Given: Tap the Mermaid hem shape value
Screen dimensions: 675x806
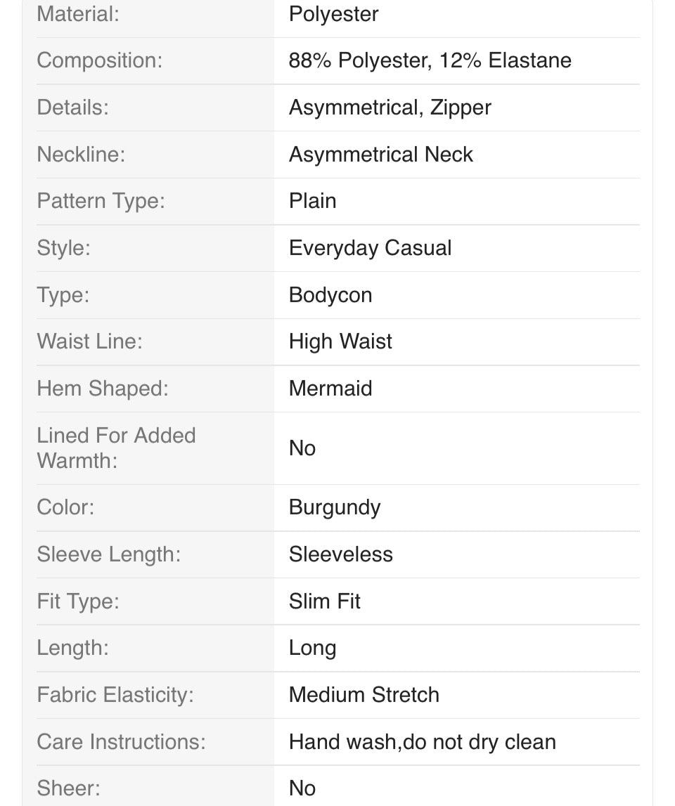Looking at the screenshot, I should pos(330,389).
